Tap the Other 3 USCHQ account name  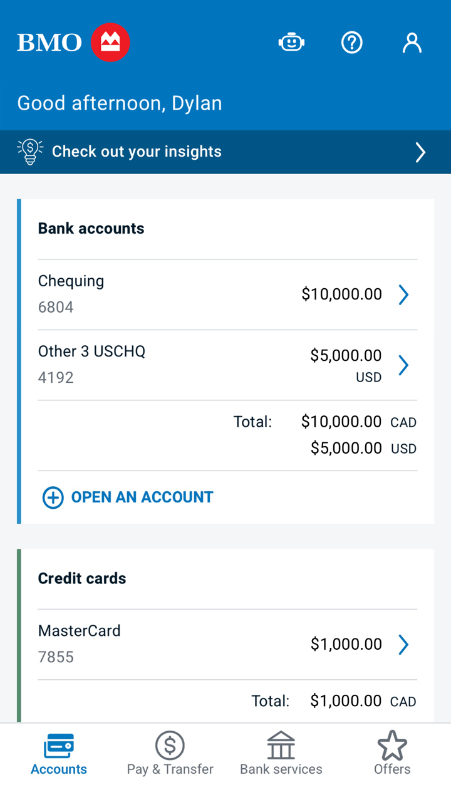click(x=91, y=352)
